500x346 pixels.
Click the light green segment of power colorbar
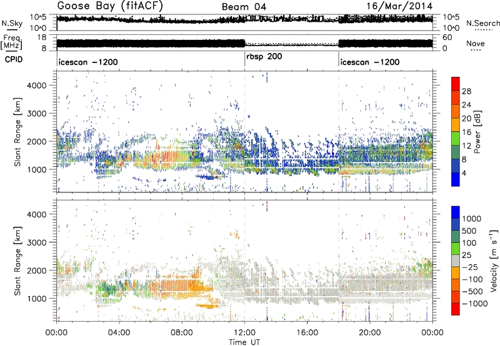tap(456, 138)
